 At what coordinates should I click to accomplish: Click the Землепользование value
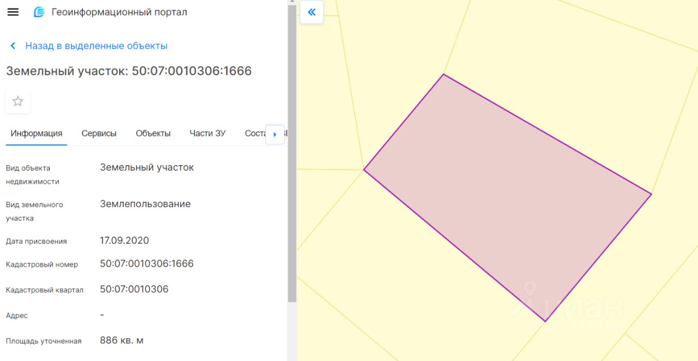pyautogui.click(x=146, y=204)
